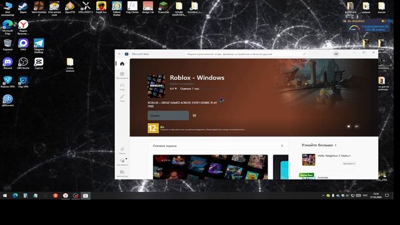
Task: Open the OpenTTD desktop shortcut
Action: 70,7
